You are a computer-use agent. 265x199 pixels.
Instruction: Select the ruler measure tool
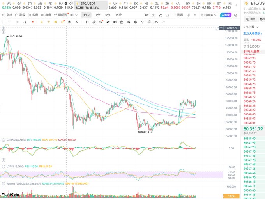point(94,22)
